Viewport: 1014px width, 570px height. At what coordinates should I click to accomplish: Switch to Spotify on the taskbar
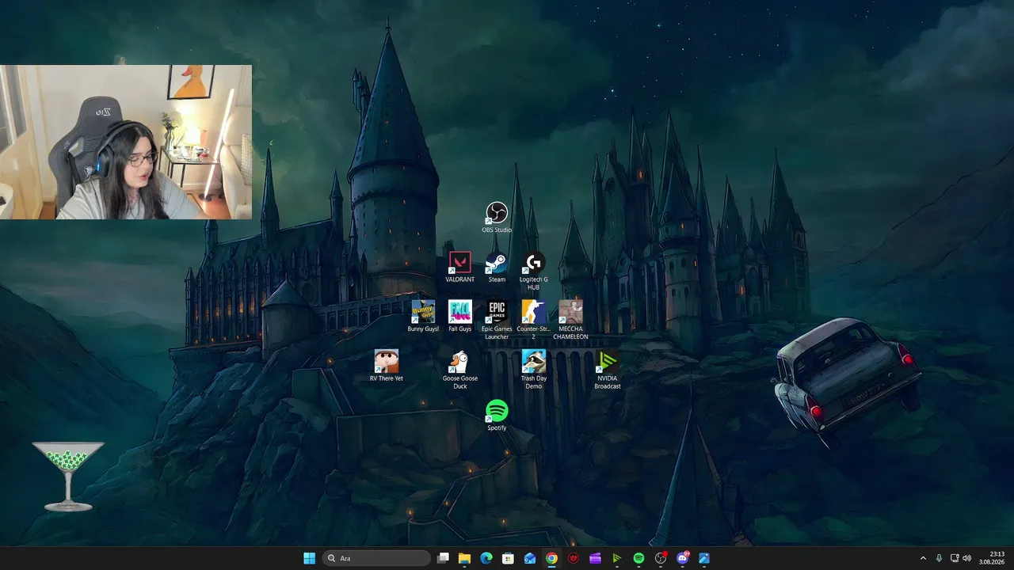pyautogui.click(x=639, y=558)
